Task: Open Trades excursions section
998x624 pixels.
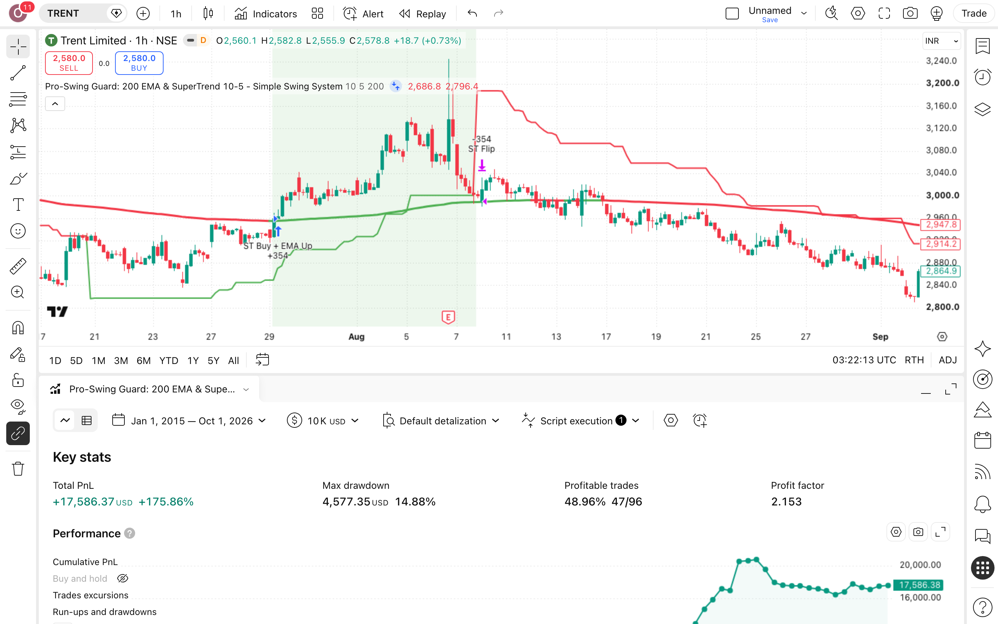Action: 90,595
